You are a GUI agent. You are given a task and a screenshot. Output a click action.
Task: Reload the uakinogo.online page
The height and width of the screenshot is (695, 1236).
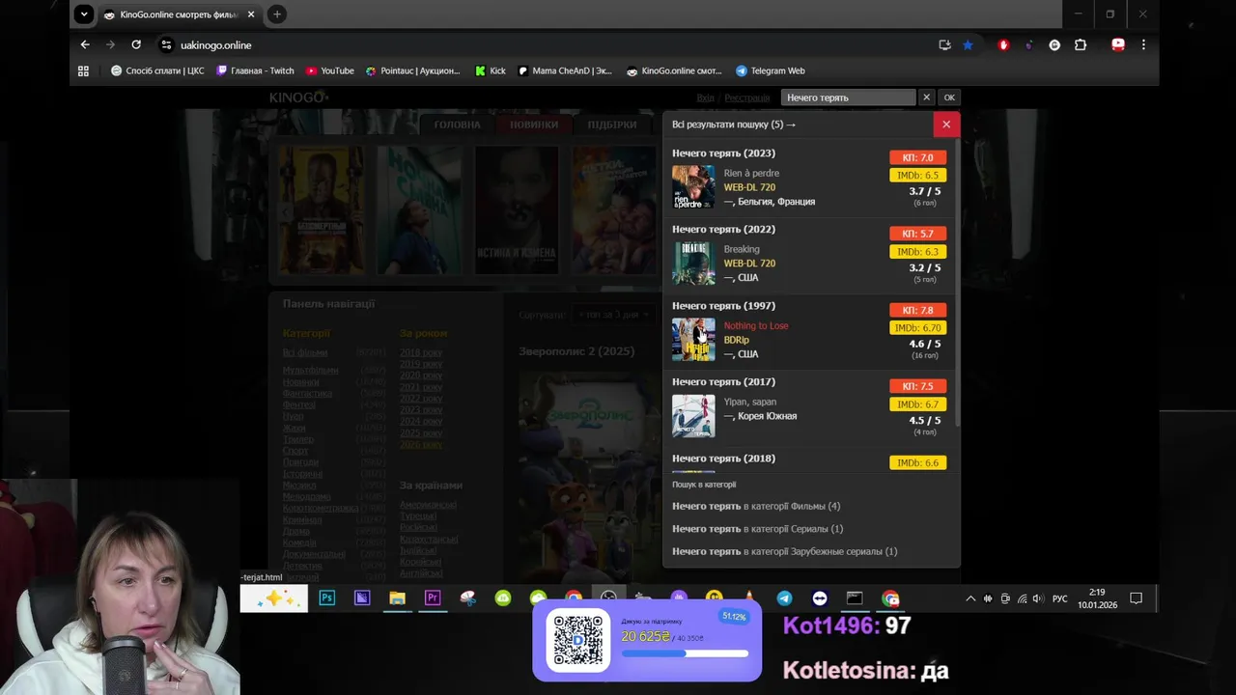pyautogui.click(x=136, y=44)
